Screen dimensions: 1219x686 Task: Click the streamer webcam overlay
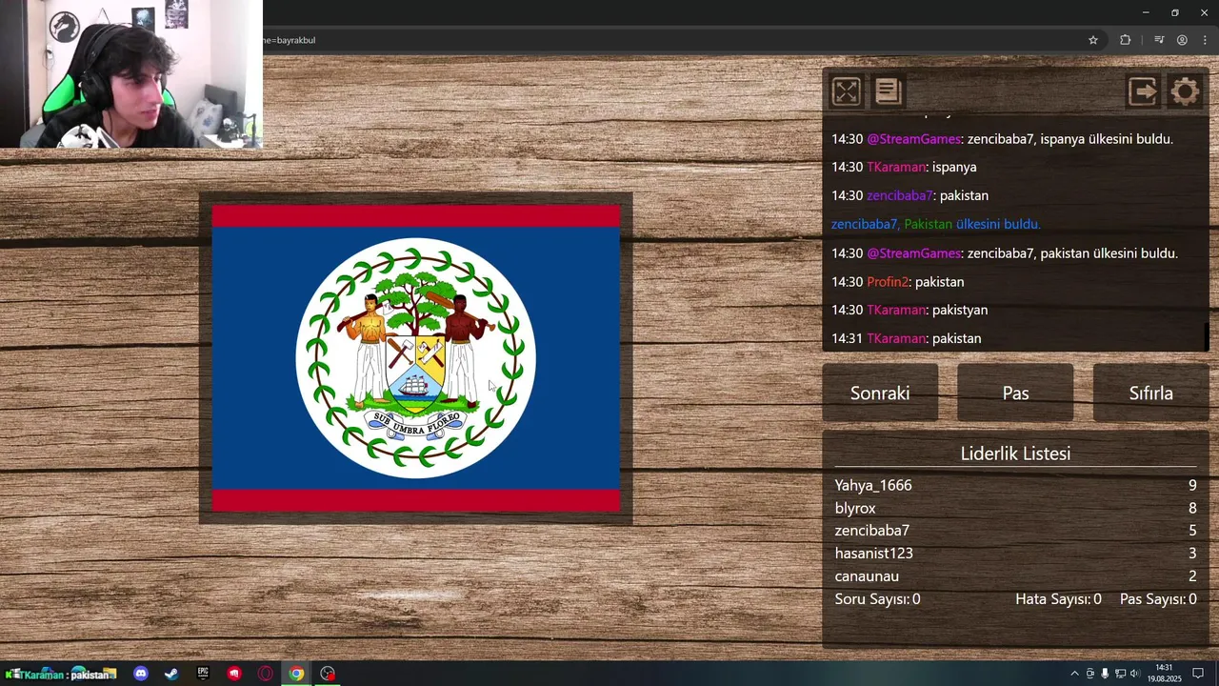click(131, 74)
